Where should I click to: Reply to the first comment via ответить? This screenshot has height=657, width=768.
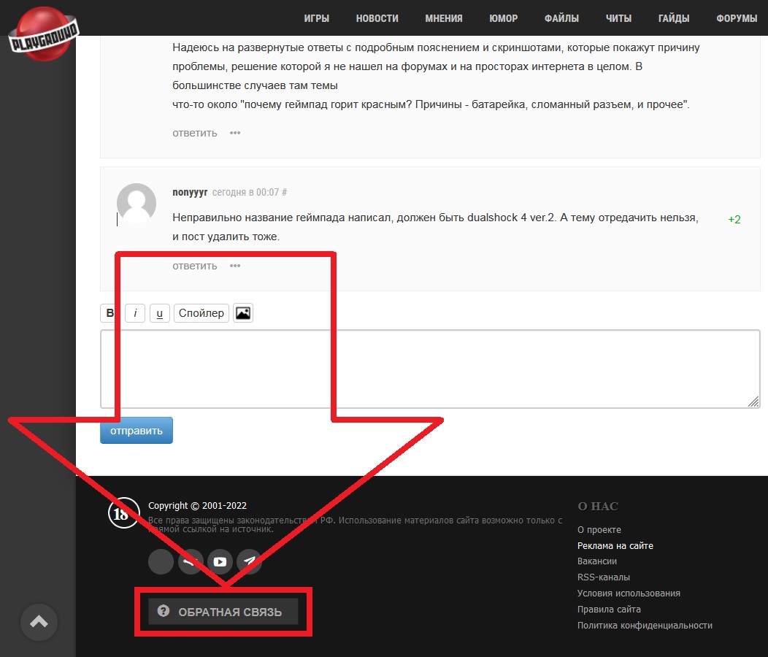(194, 133)
